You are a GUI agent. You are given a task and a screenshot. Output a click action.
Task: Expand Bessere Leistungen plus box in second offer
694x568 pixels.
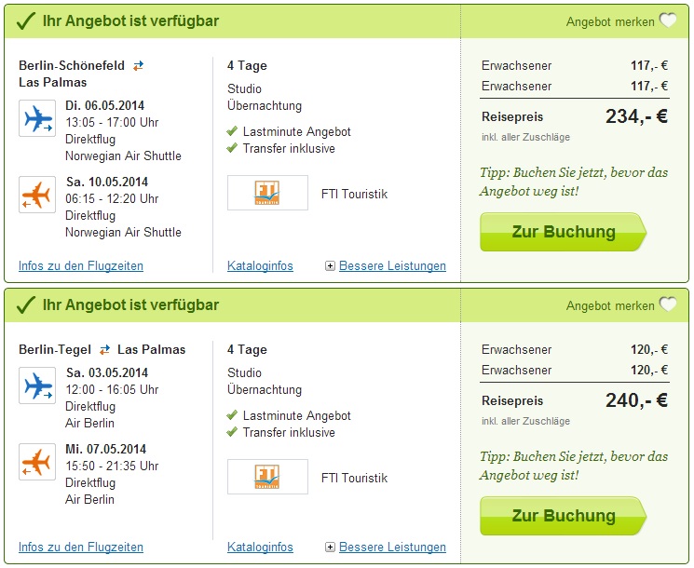pos(330,548)
